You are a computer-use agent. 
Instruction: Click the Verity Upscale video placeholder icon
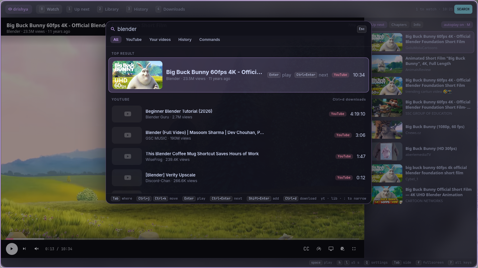(127, 178)
